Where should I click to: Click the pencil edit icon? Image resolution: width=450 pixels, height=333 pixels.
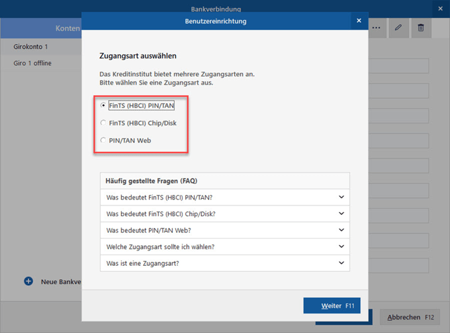point(399,28)
